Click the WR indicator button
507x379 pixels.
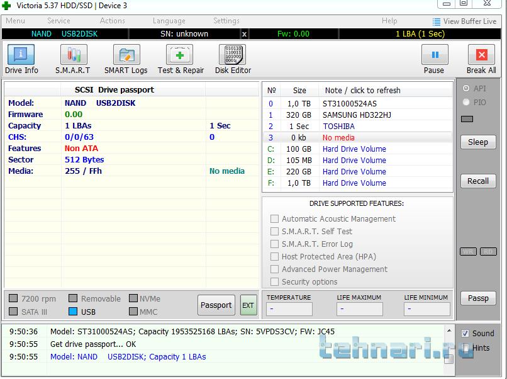[468, 251]
